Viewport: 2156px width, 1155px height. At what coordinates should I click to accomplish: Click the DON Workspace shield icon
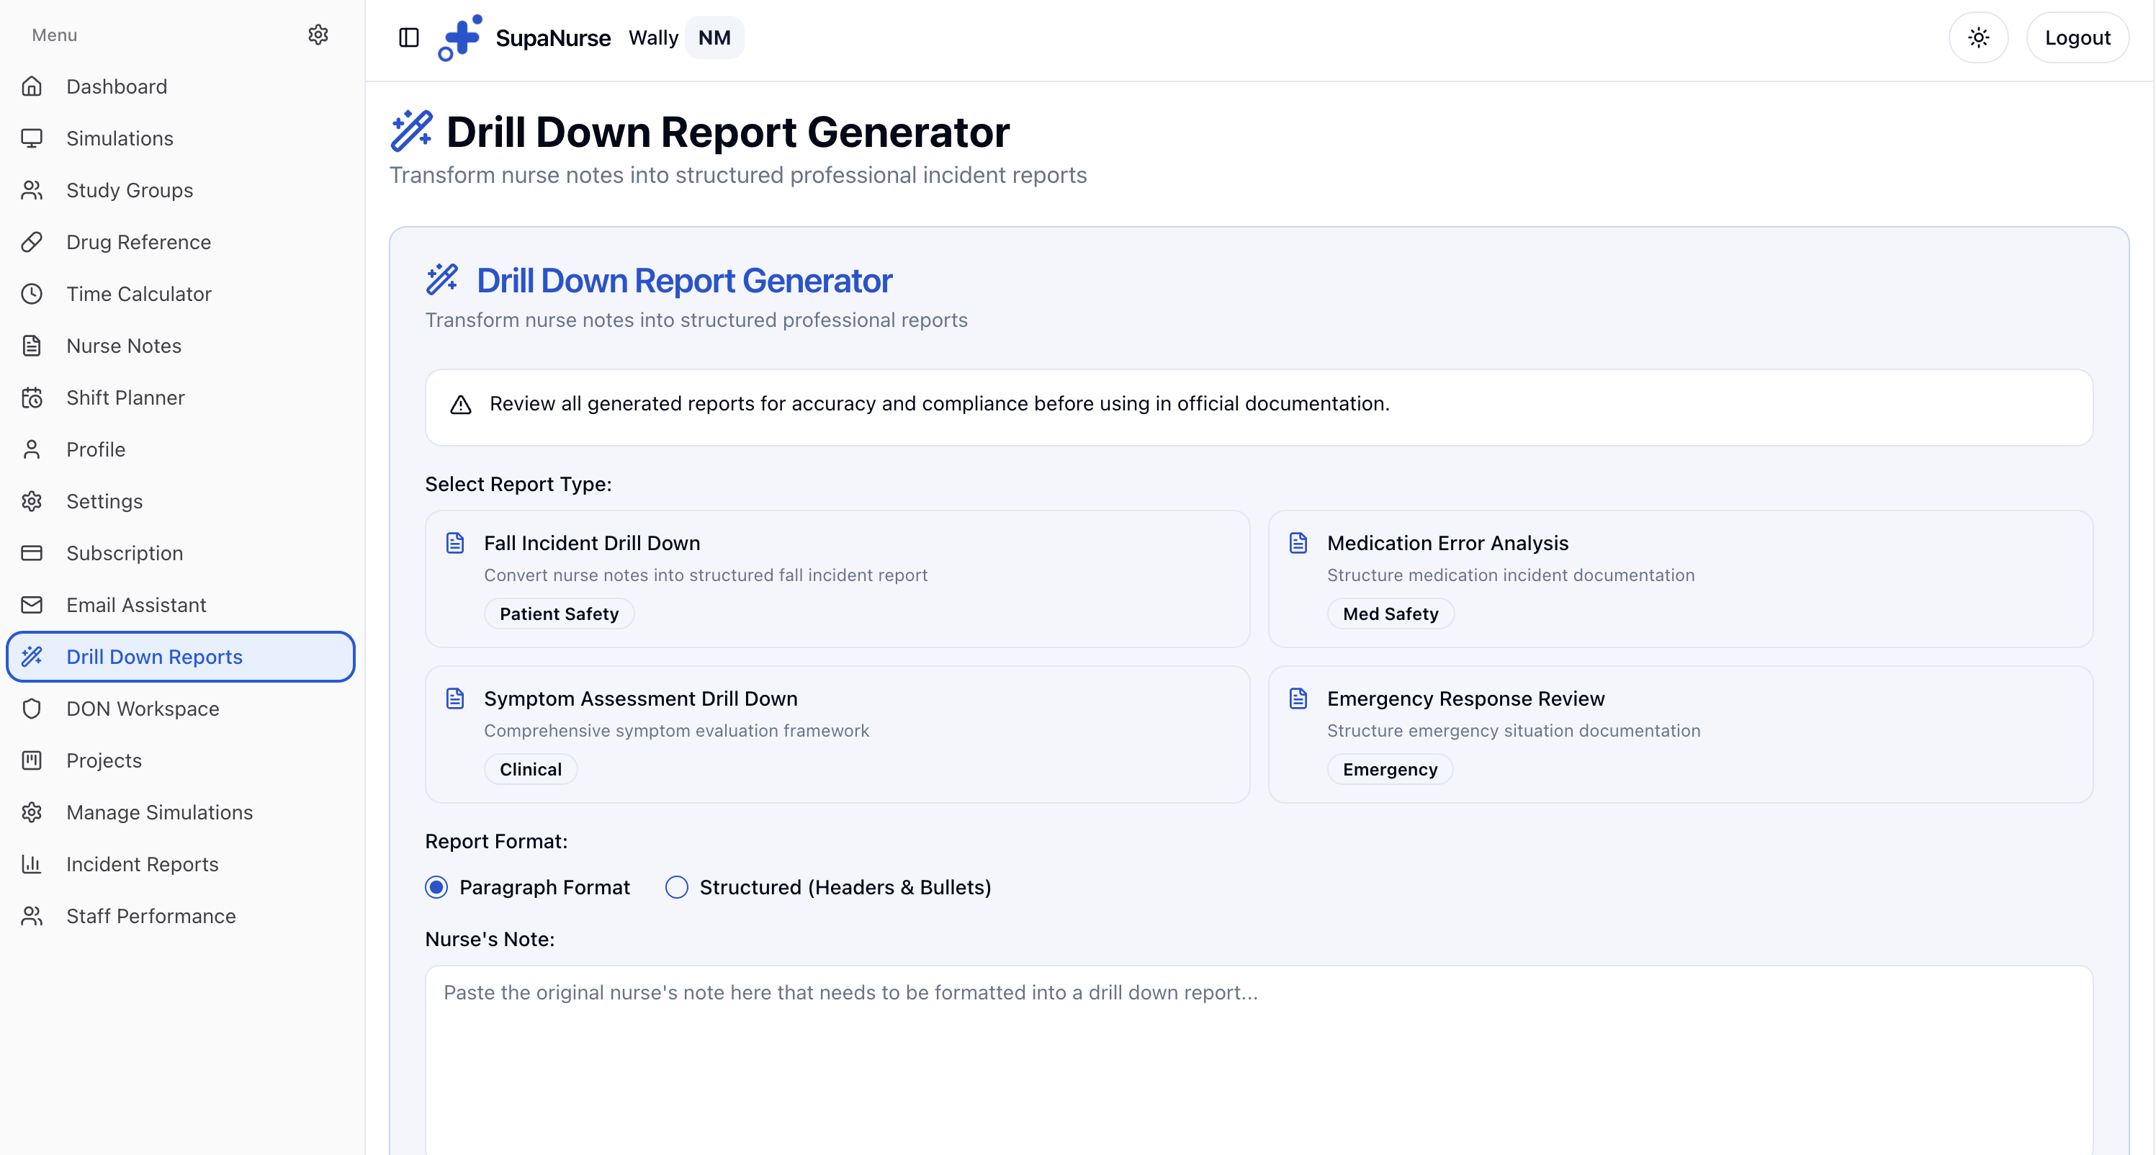click(32, 709)
